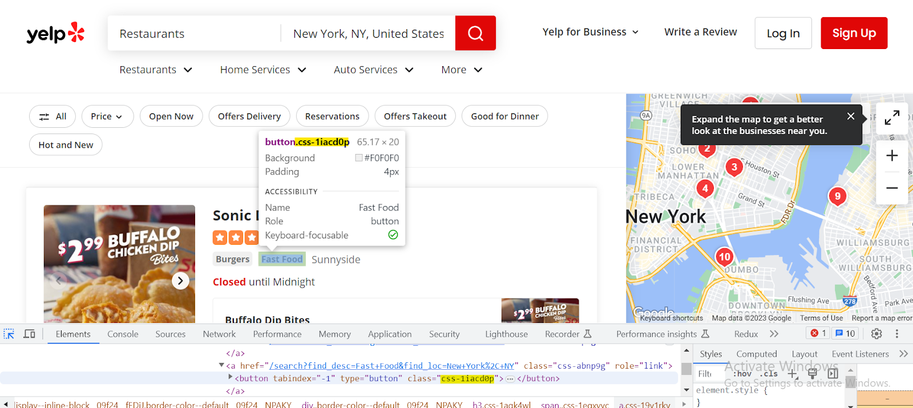Toggle computed styles sidebar icon

(833, 374)
